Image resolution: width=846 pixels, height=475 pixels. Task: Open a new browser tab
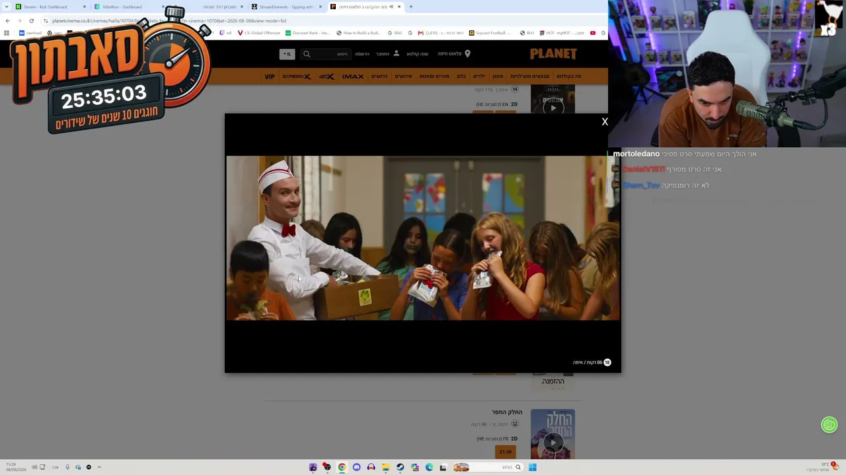(410, 7)
